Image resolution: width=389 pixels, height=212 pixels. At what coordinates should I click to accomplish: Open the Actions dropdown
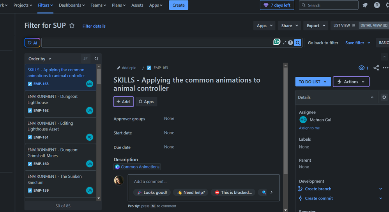pos(351,81)
